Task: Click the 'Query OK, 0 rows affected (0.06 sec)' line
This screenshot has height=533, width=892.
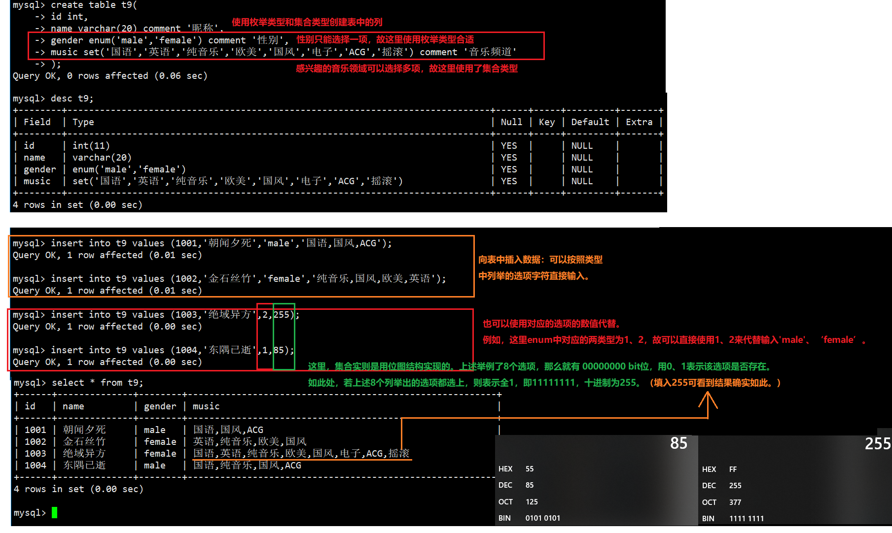Action: (x=110, y=76)
